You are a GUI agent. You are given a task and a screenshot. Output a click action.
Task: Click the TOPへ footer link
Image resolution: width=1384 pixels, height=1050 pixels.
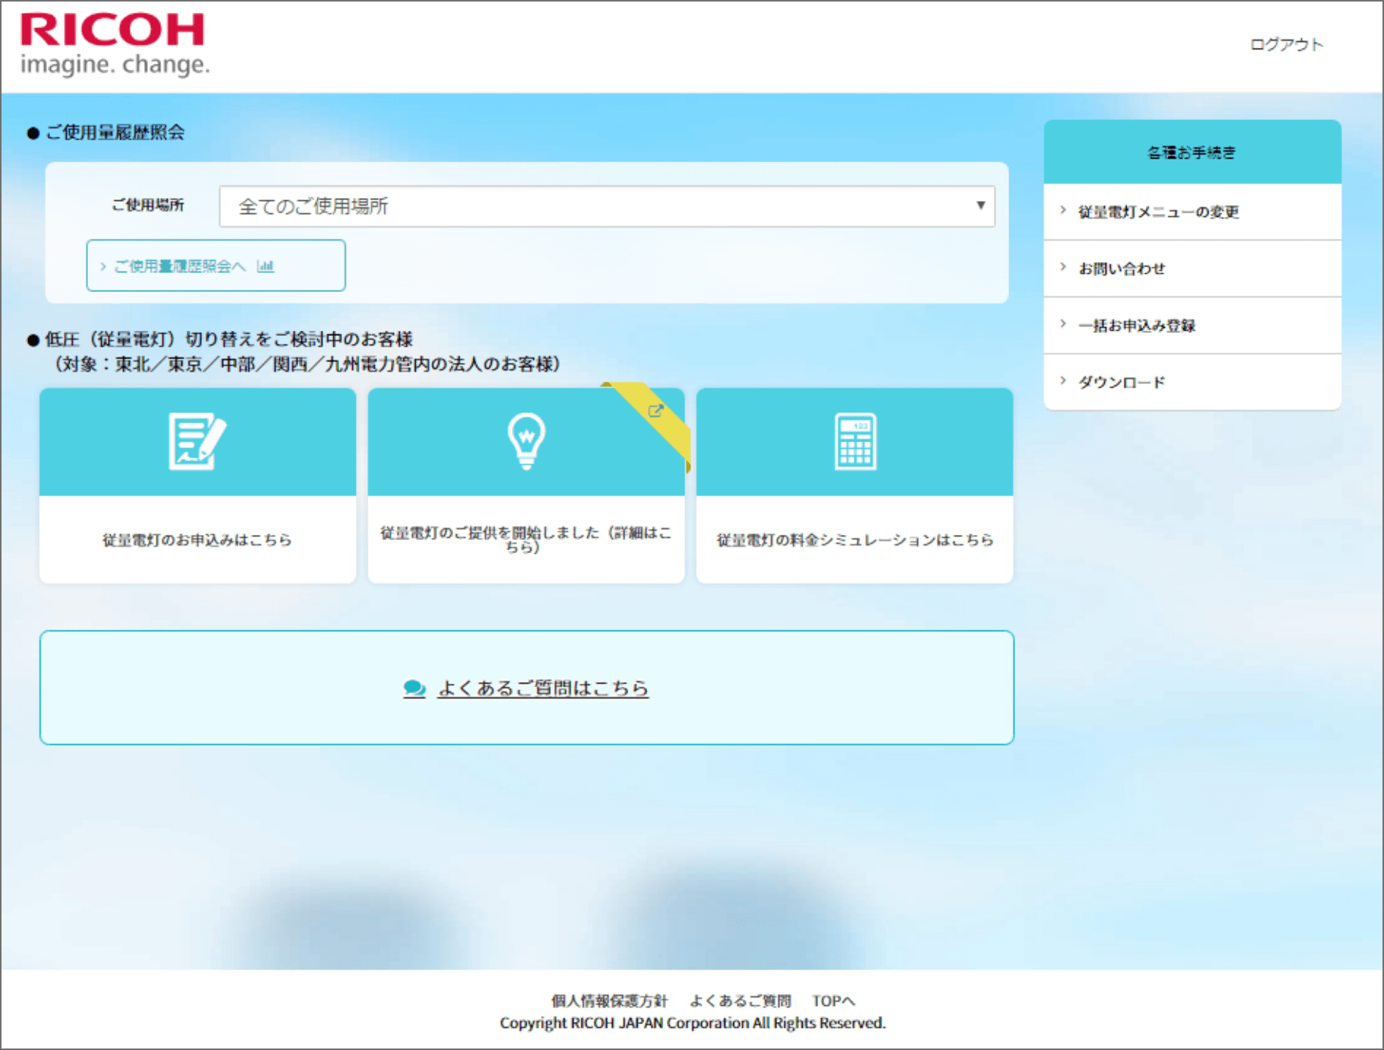833,1001
